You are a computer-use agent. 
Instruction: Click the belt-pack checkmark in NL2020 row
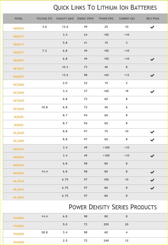pyautogui.click(x=152, y=132)
